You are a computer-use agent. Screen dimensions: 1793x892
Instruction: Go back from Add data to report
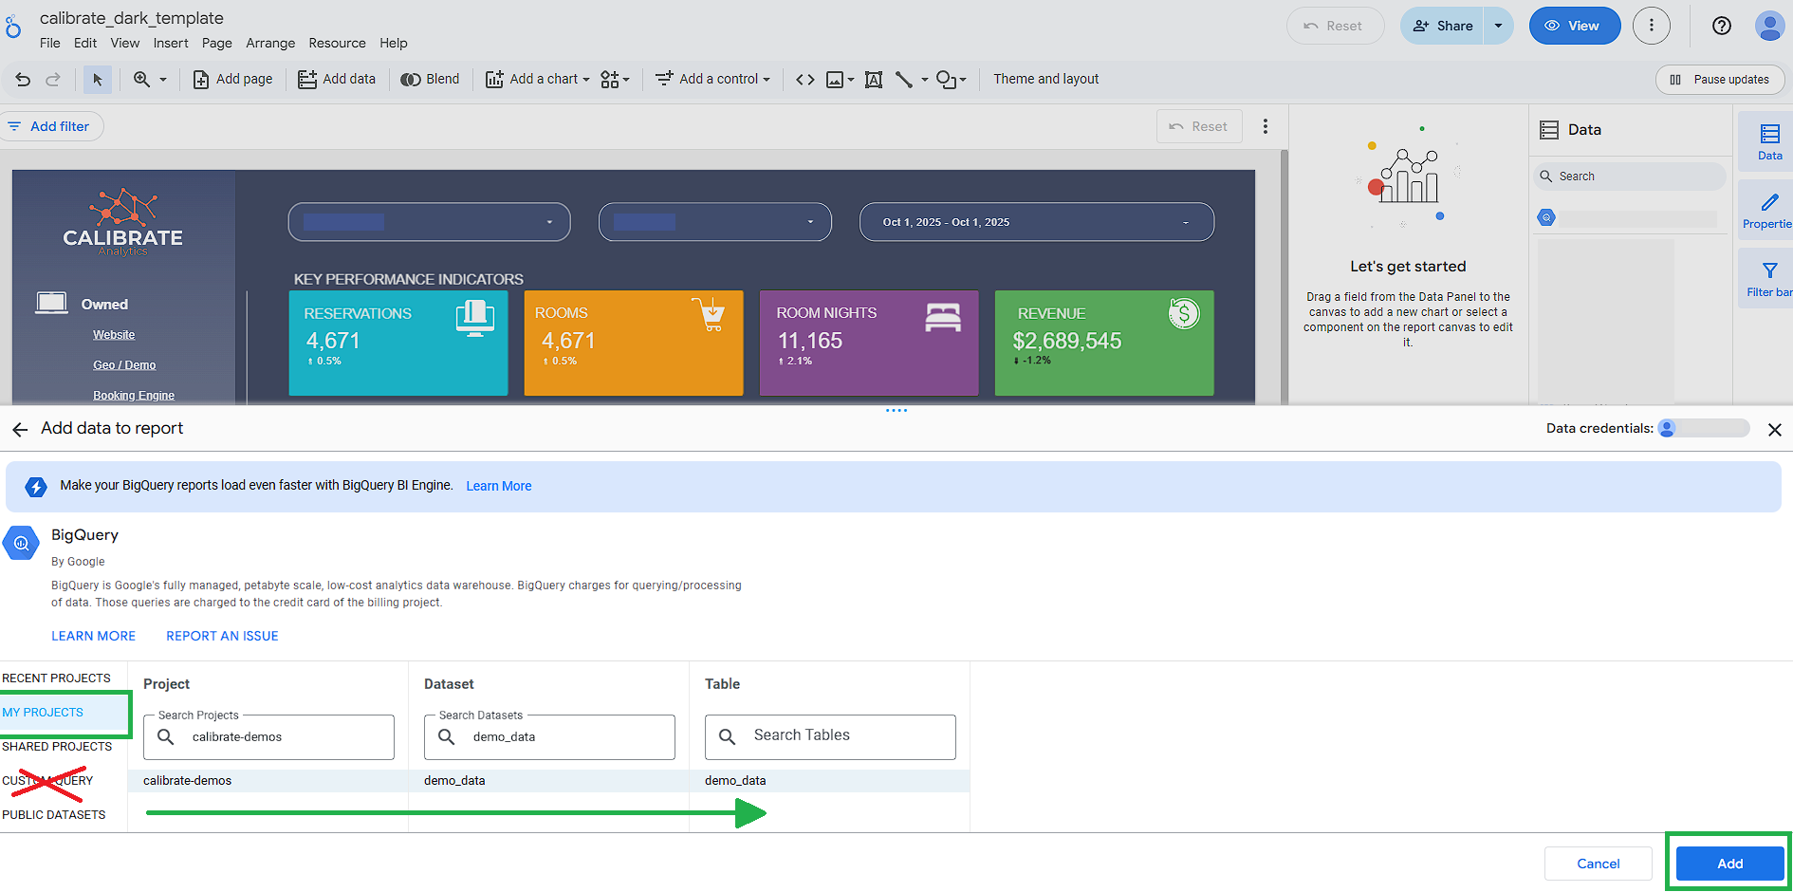point(20,430)
